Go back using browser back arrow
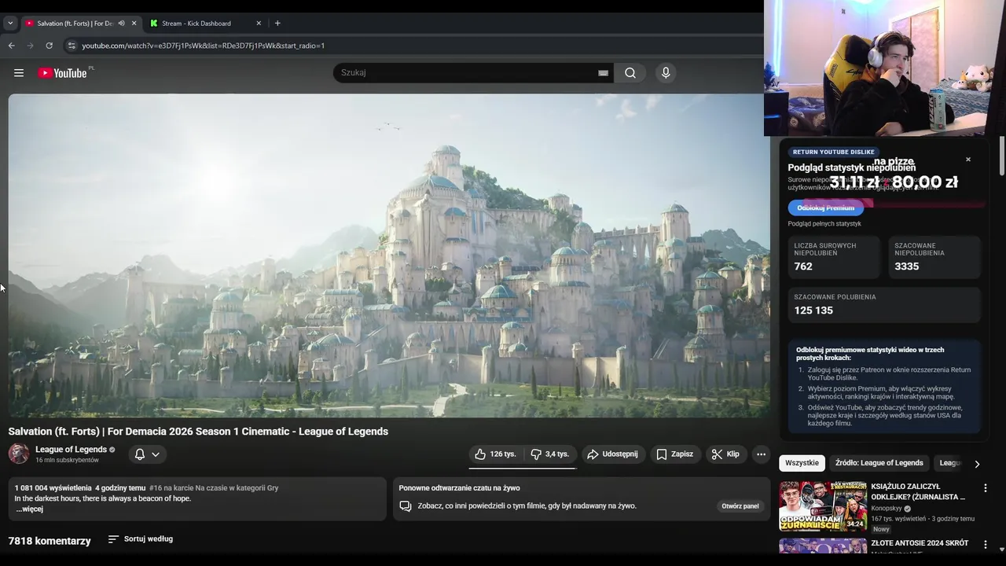The width and height of the screenshot is (1006, 566). (12, 46)
